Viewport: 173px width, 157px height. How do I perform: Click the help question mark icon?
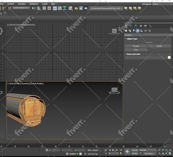(x=5, y=13)
